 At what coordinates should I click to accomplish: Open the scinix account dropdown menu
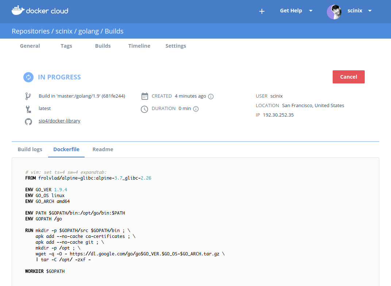(x=370, y=11)
